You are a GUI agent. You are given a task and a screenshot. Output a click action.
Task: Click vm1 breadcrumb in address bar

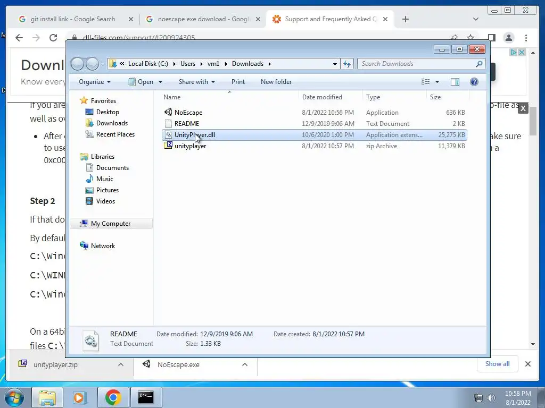click(x=213, y=64)
